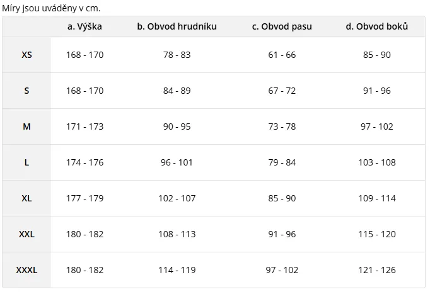
Task: Click the 'Míry jsou uváděny v cm.' note
Action: (x=52, y=8)
